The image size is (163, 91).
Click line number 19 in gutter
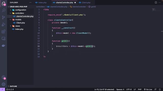(38, 57)
